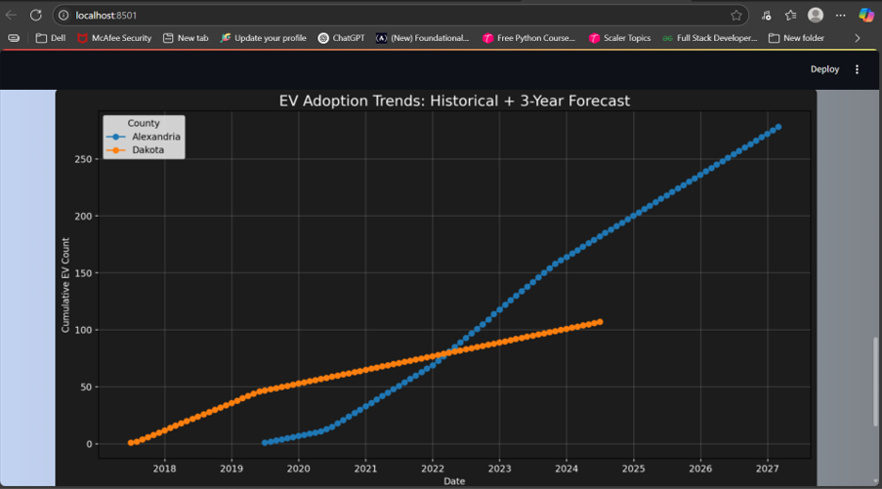
Task: Open the ChatGPT bookmark
Action: click(x=342, y=38)
